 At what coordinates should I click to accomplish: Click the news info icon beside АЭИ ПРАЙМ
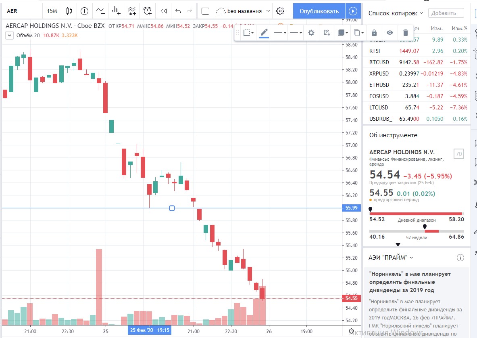(x=460, y=258)
